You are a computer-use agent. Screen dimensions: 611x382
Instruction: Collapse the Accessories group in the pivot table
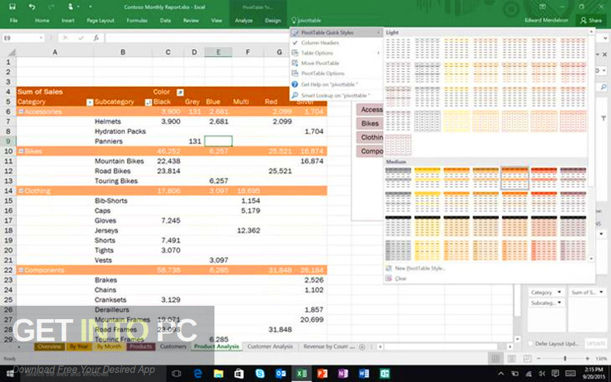click(x=21, y=112)
